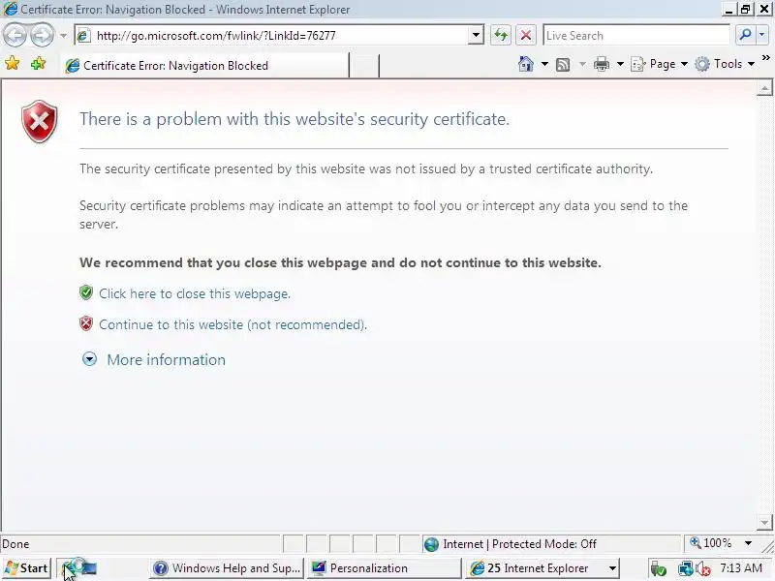This screenshot has height=581, width=775.
Task: Expand the zoom level dropdown arrow
Action: tap(748, 543)
